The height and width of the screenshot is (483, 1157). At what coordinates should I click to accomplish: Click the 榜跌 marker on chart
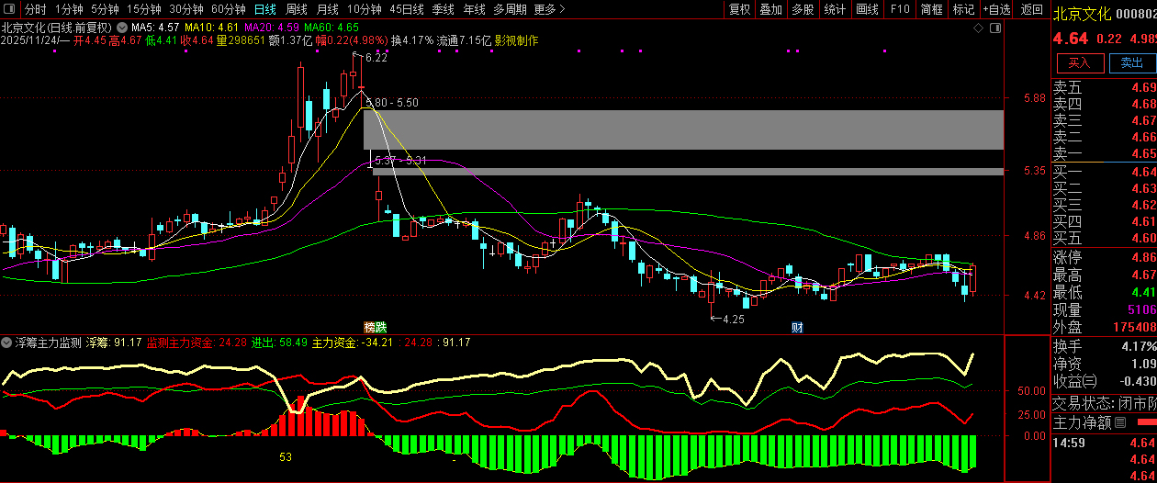(x=375, y=327)
